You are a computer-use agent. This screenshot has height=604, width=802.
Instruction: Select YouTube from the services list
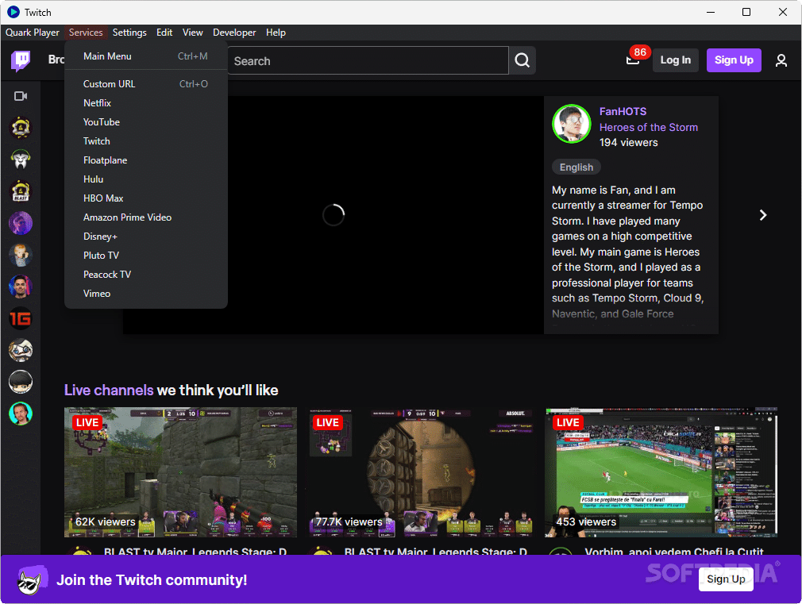(146, 121)
